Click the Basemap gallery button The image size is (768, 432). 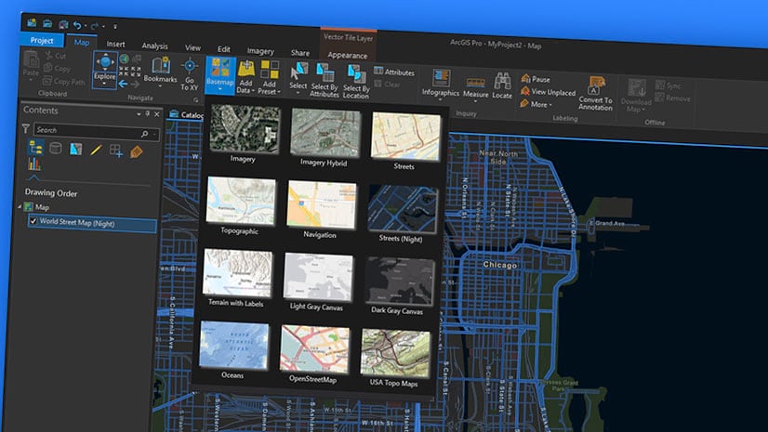[x=220, y=75]
